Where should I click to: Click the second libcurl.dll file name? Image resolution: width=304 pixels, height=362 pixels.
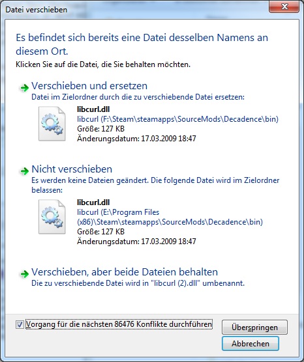(x=93, y=202)
